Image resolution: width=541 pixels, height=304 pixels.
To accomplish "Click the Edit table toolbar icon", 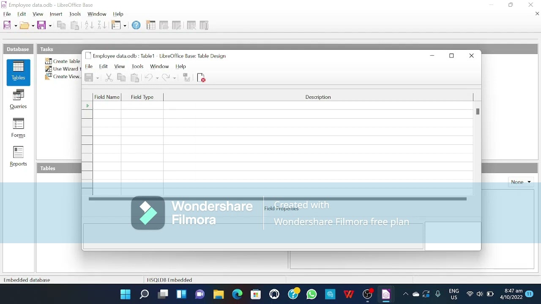I will tap(177, 25).
